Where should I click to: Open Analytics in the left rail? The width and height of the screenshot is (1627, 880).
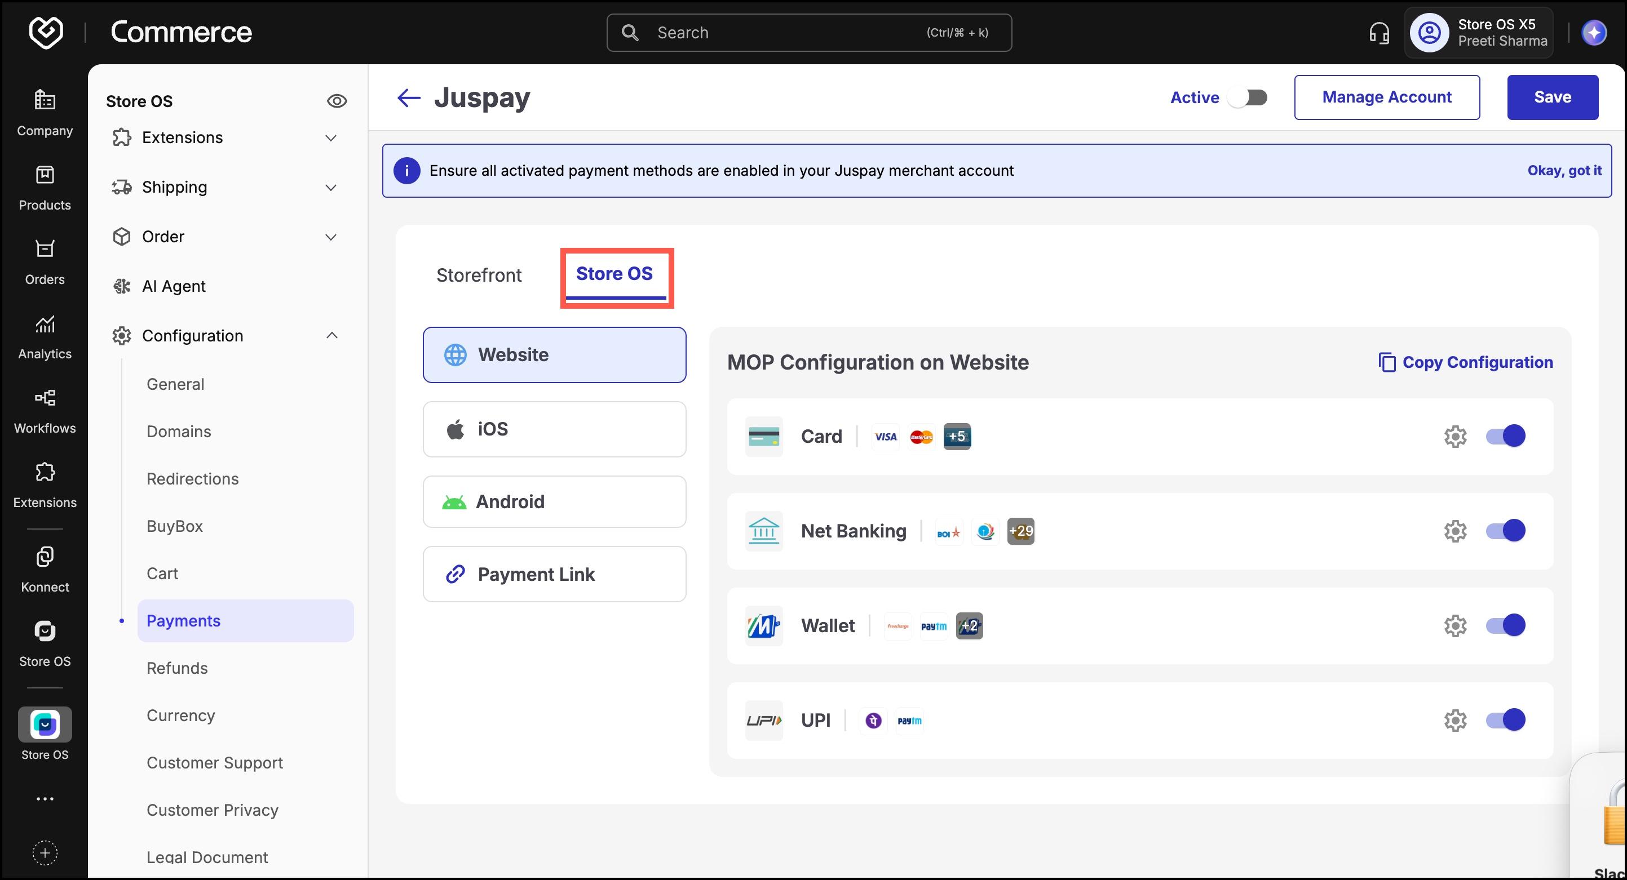tap(45, 336)
